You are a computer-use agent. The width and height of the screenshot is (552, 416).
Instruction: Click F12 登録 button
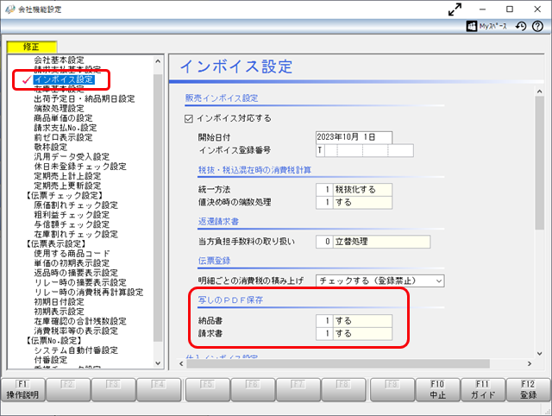[528, 389]
